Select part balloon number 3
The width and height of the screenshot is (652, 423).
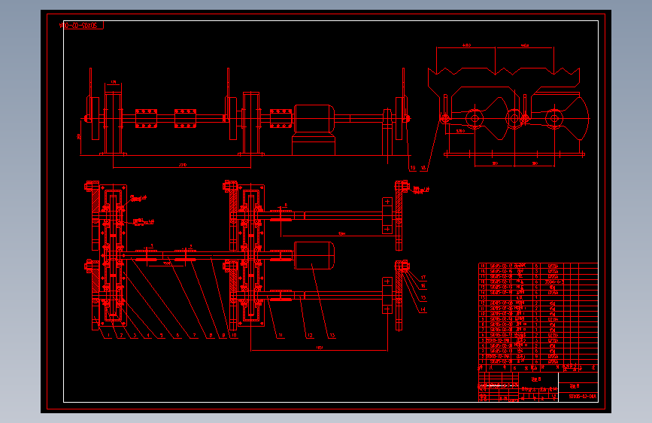click(135, 335)
